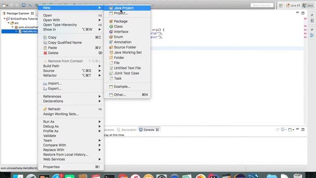Expand the Run As submenu arrow
Screen dimensions: 316x178
100,122
